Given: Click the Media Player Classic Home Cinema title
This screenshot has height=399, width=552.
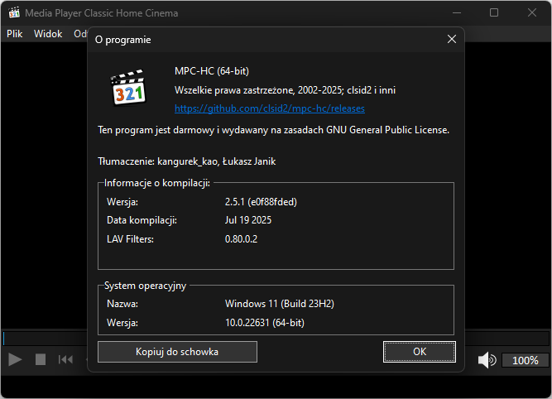Looking at the screenshot, I should (102, 13).
